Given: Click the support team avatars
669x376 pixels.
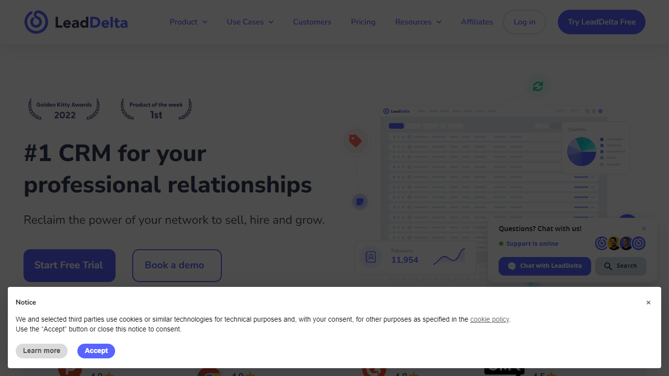Looking at the screenshot, I should (x=620, y=243).
